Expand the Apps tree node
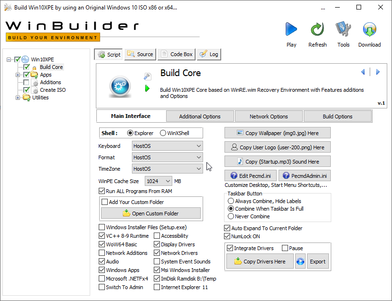This screenshot has height=301, width=392. (x=18, y=75)
